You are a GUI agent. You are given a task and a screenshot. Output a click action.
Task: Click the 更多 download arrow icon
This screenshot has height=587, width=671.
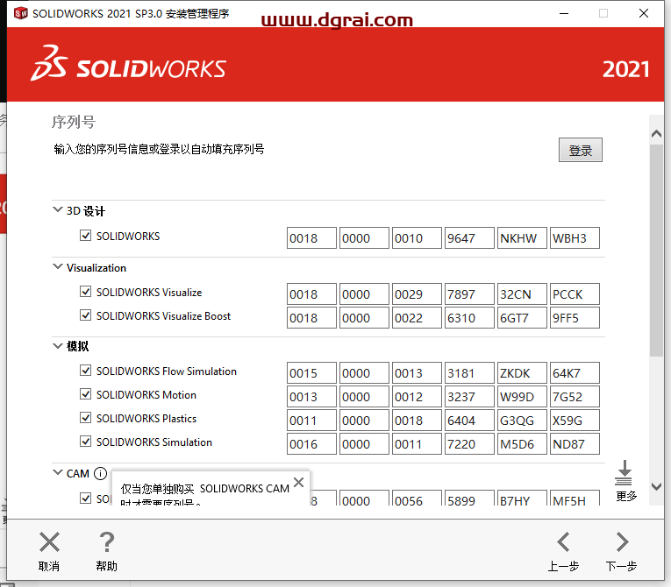pos(624,472)
